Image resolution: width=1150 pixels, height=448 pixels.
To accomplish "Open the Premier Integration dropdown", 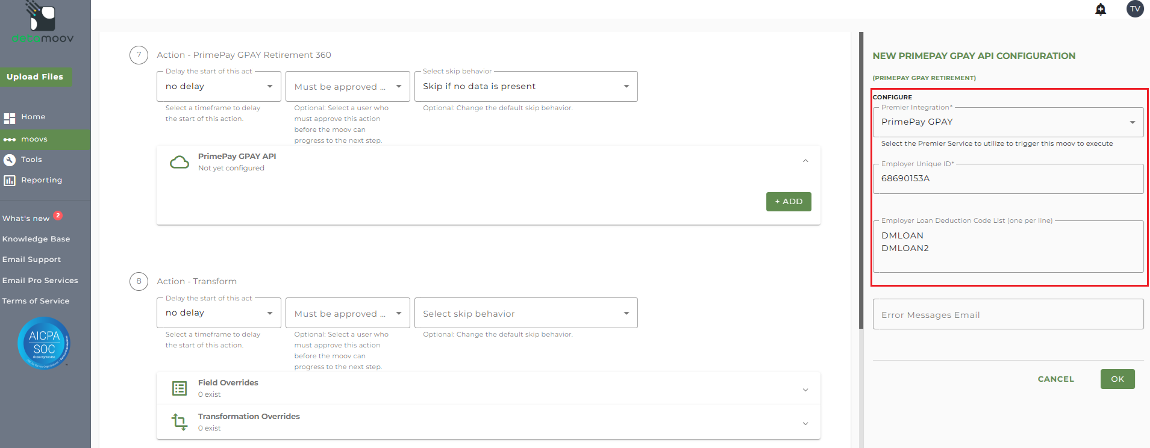I will tap(1008, 122).
